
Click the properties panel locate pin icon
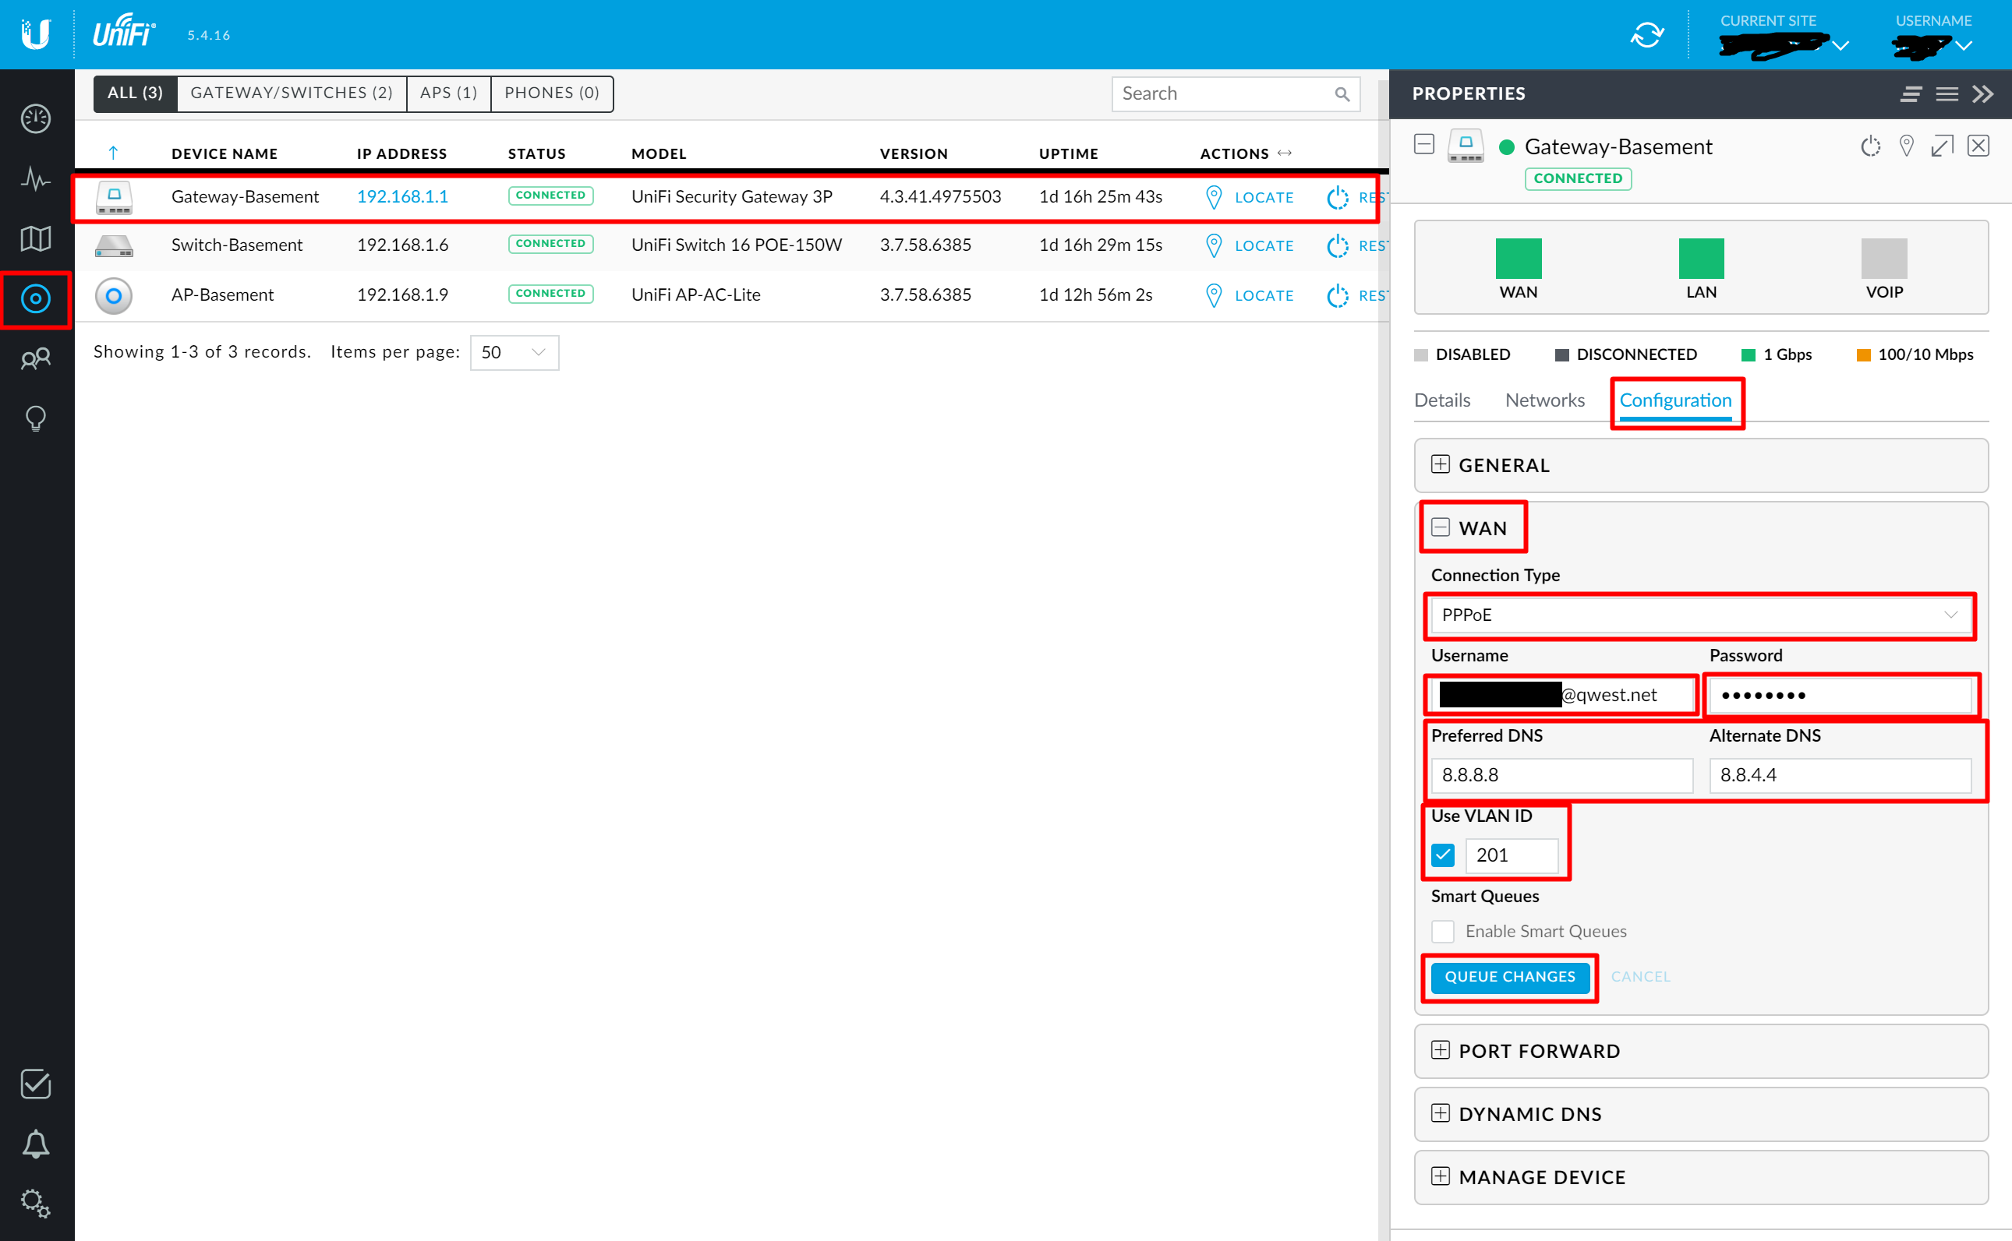tap(1906, 146)
